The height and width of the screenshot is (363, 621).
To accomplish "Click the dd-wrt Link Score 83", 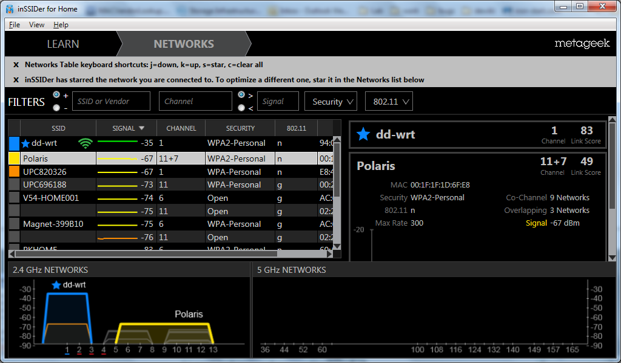I will tap(586, 130).
